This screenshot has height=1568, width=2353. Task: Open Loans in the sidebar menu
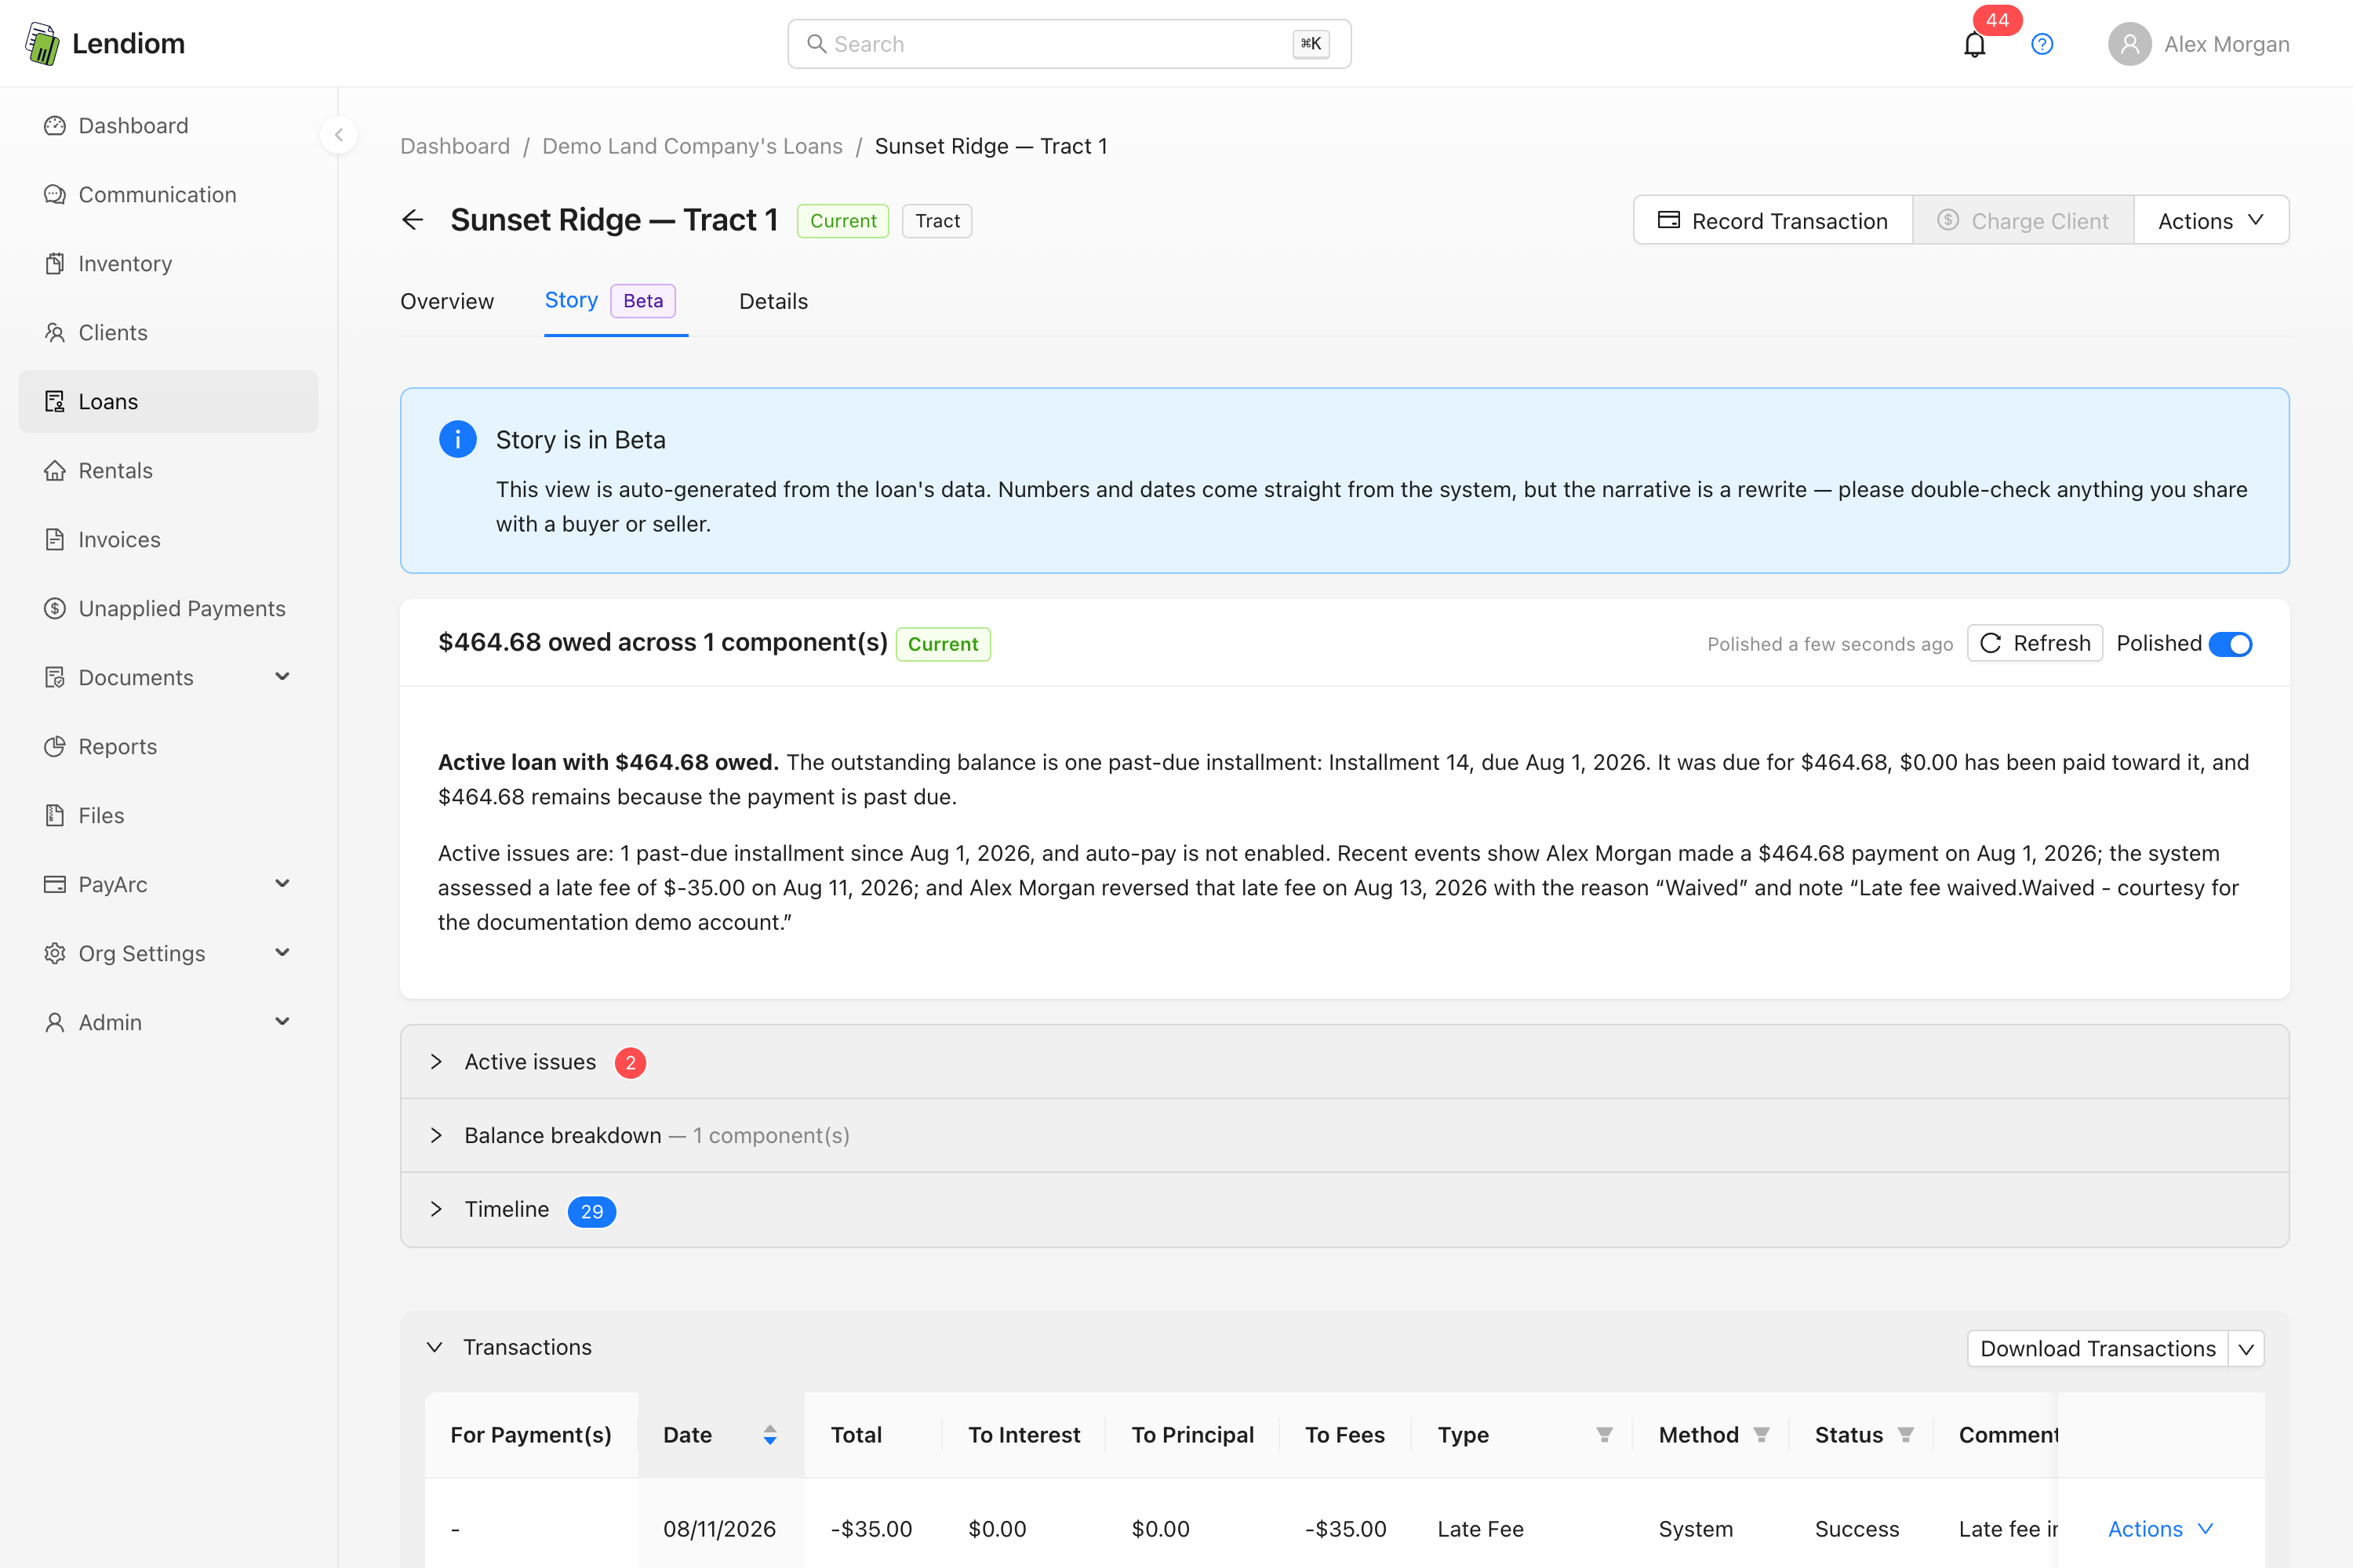(x=168, y=402)
